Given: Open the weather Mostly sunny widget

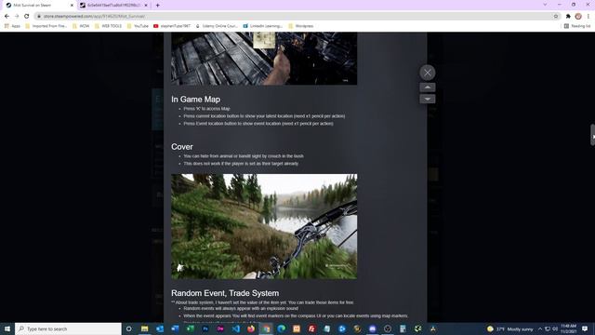Looking at the screenshot, I should 509,328.
